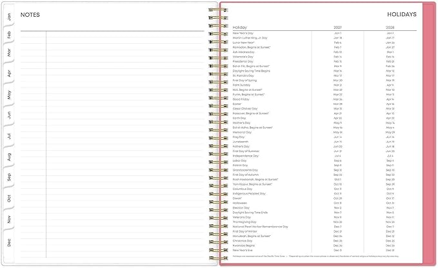Viewport: 438px width, 268px height.
Task: Open the Jun month tab
Action: pos(9,115)
